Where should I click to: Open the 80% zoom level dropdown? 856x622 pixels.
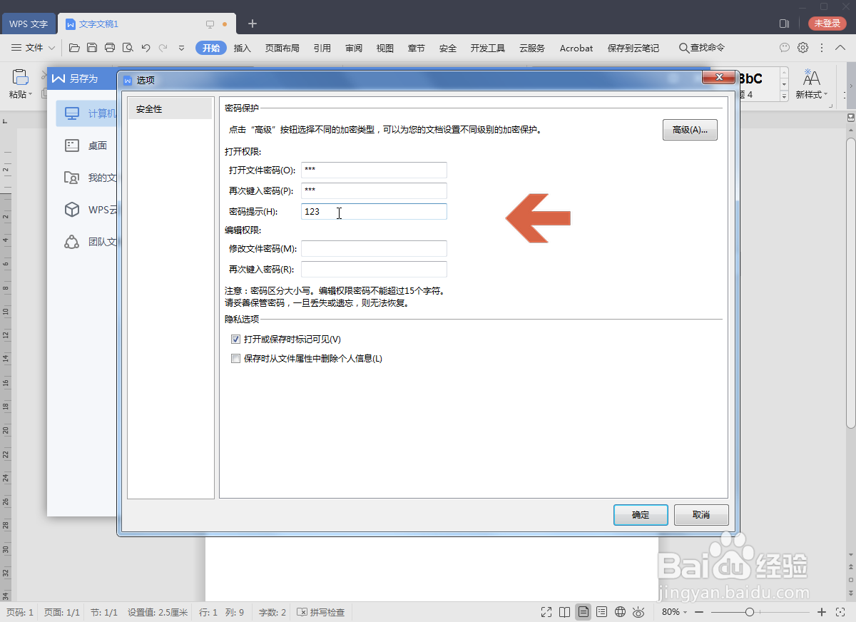[x=674, y=611]
